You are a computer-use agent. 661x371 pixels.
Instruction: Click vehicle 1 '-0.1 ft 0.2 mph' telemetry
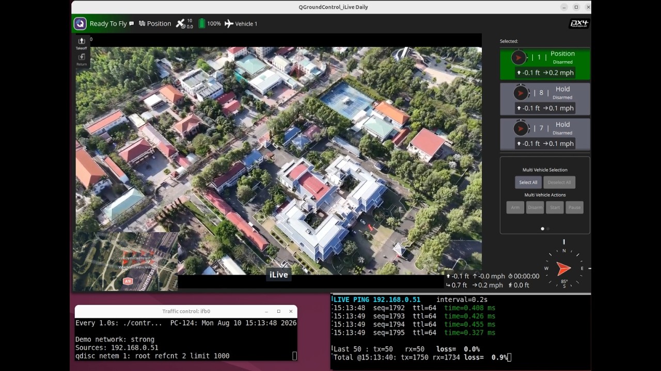tap(545, 73)
